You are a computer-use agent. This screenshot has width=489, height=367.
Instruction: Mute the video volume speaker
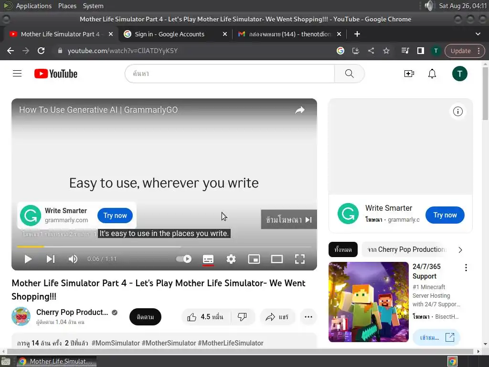[x=73, y=259]
